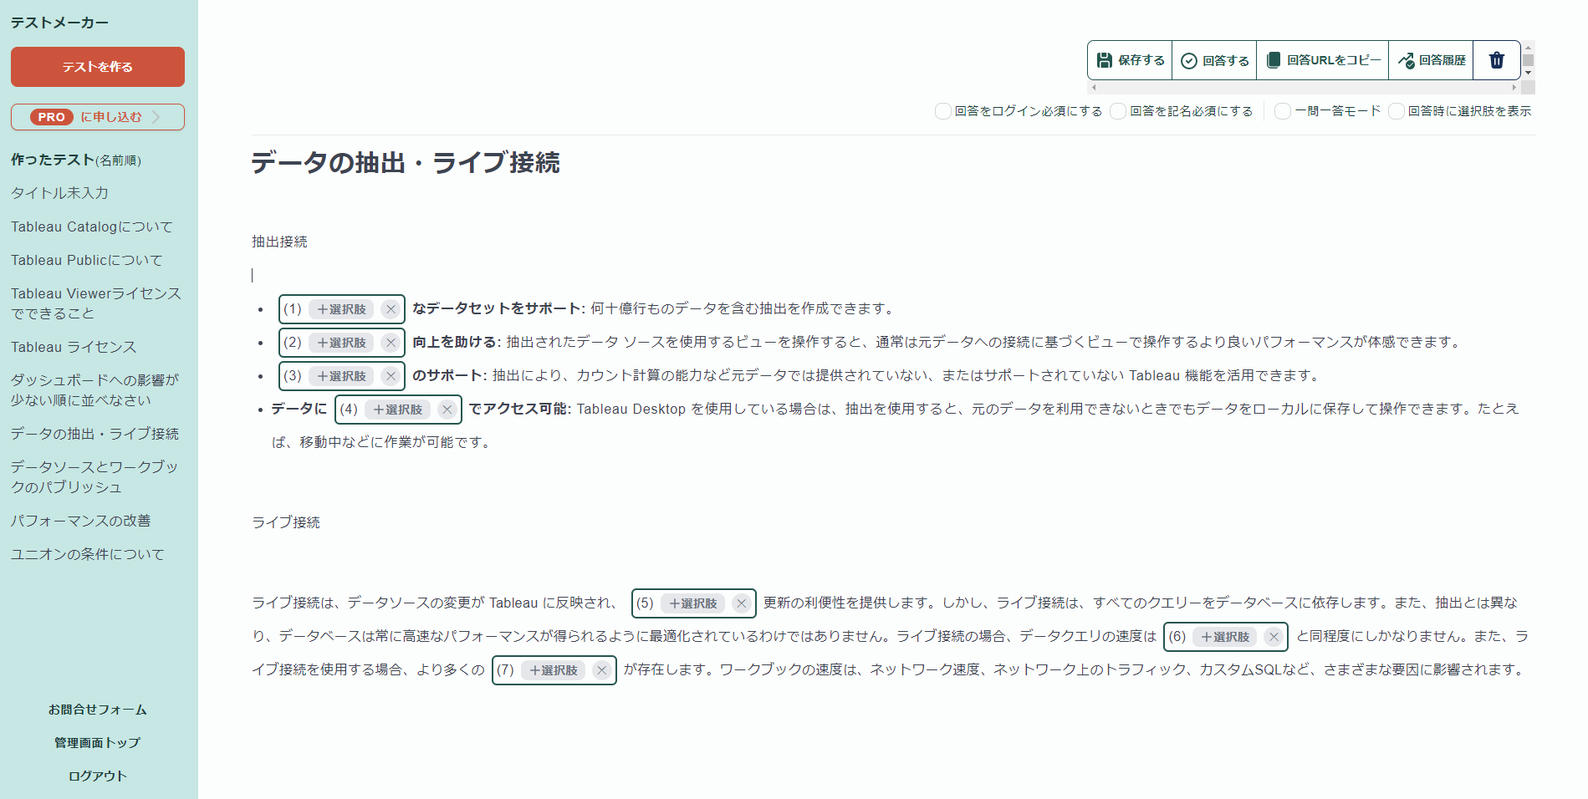Expand +選択肢 for blank (6)

point(1225,637)
